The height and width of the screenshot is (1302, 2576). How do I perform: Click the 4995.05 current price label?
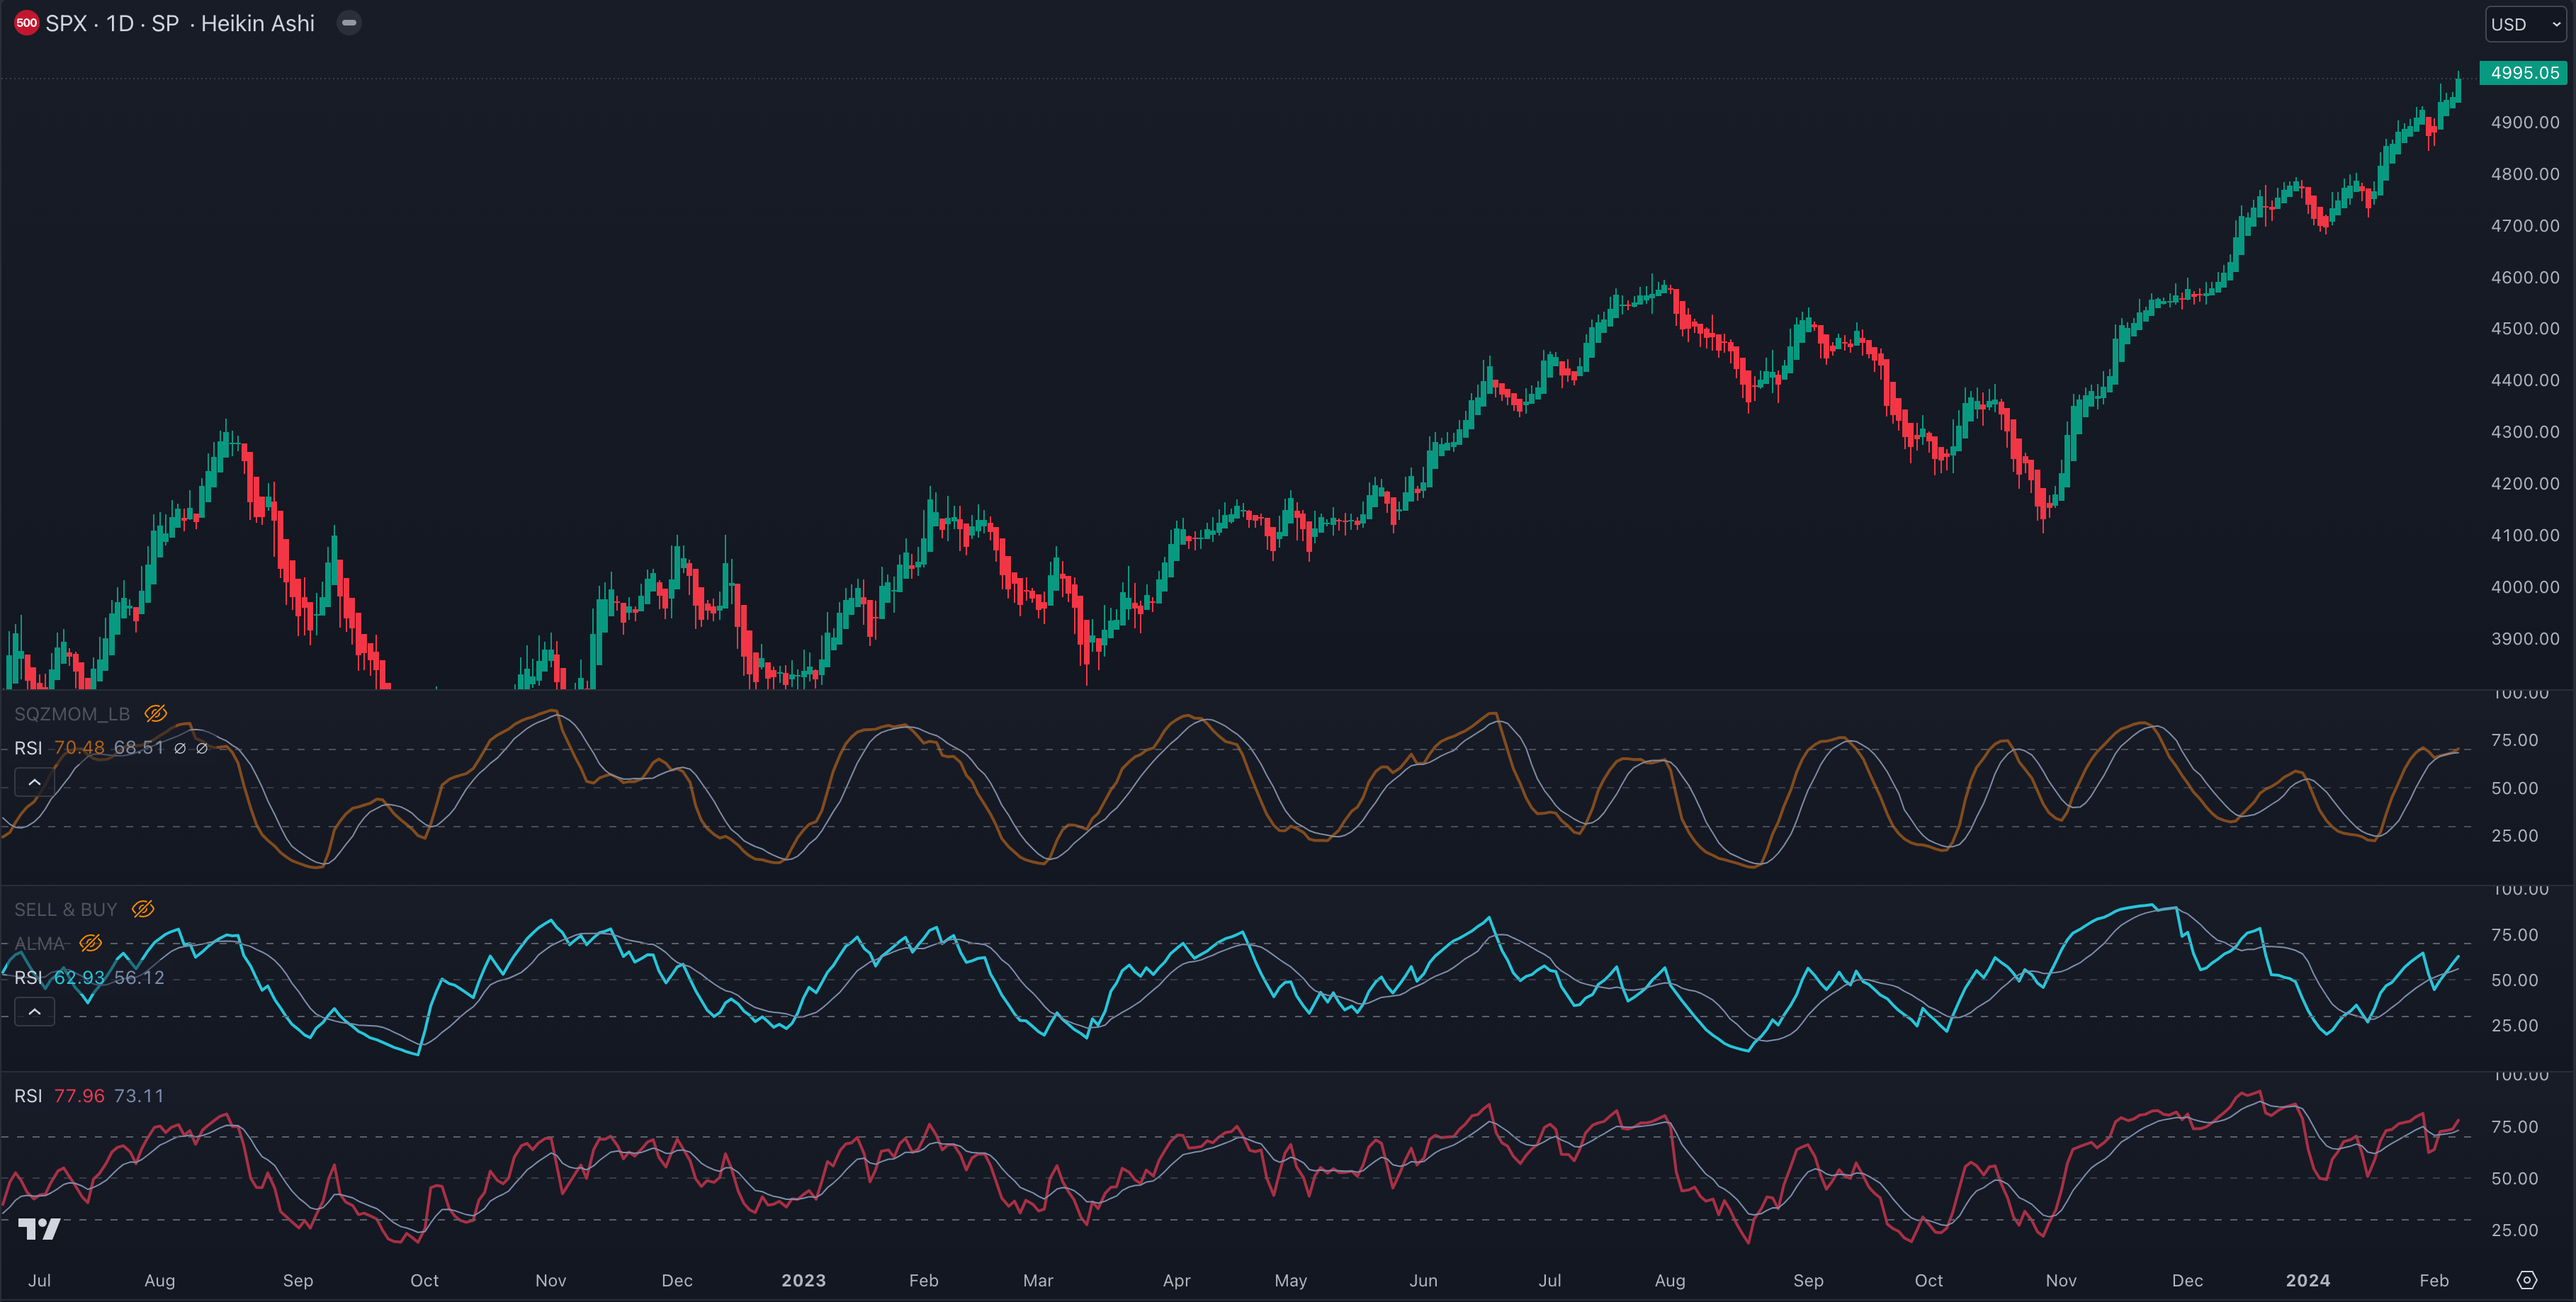coord(2524,73)
